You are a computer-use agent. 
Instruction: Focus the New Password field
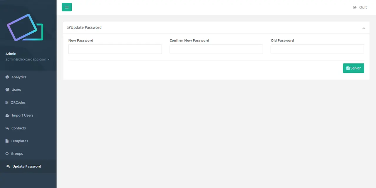click(115, 49)
